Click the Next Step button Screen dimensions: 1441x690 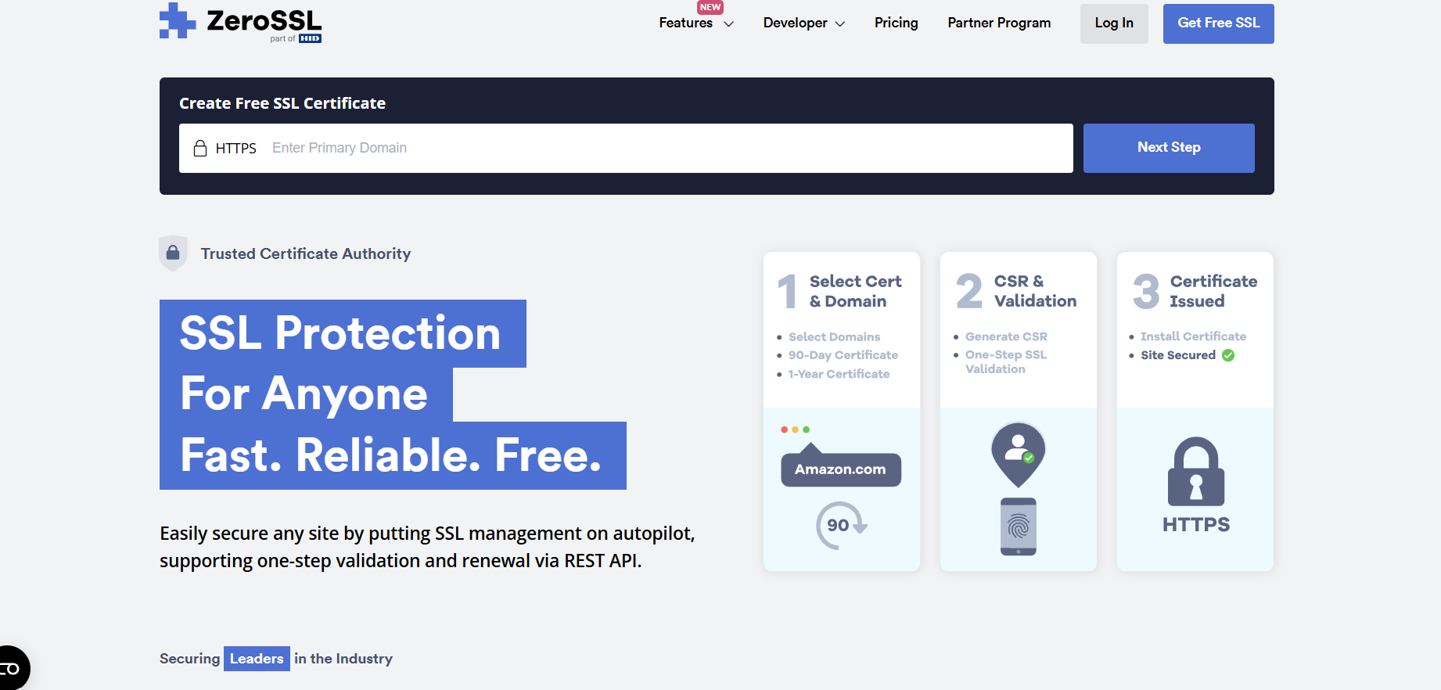[1169, 148]
